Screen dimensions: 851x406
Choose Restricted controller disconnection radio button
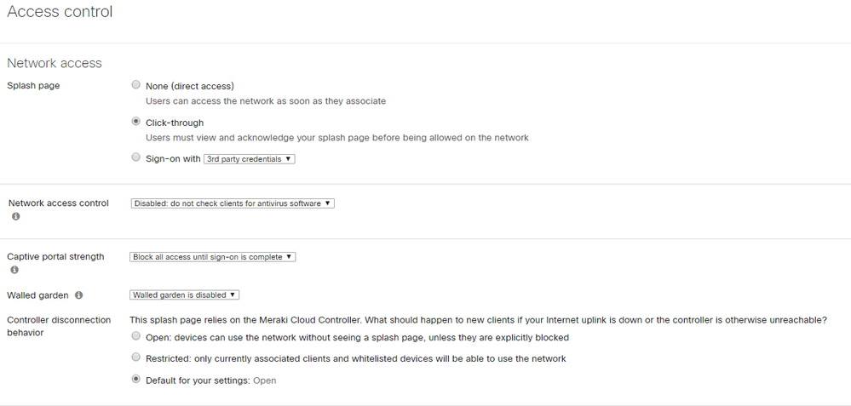point(136,358)
